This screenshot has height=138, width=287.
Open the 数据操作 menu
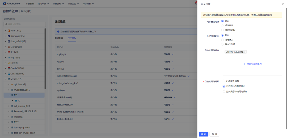[30, 4]
